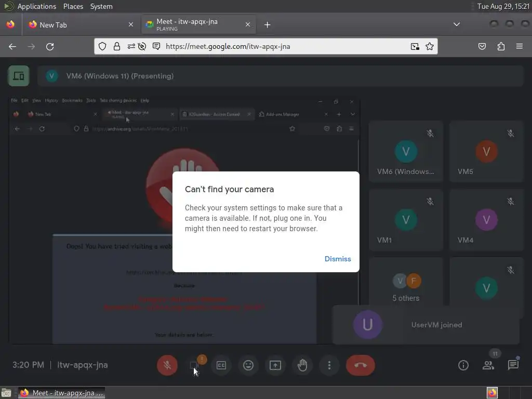Click the site security padlock icon
This screenshot has width=532, height=399.
117,46
